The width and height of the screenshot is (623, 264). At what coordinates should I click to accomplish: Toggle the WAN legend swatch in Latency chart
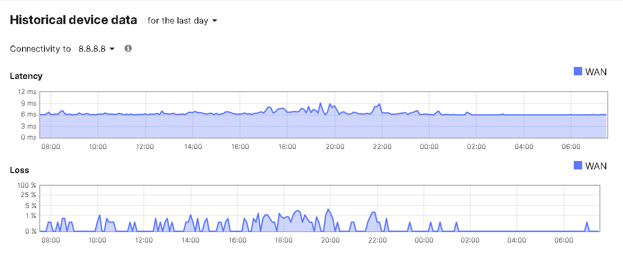pos(578,72)
